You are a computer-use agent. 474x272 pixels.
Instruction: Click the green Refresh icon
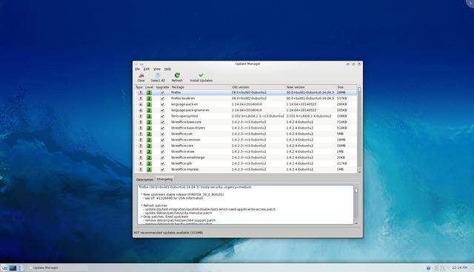pos(177,75)
